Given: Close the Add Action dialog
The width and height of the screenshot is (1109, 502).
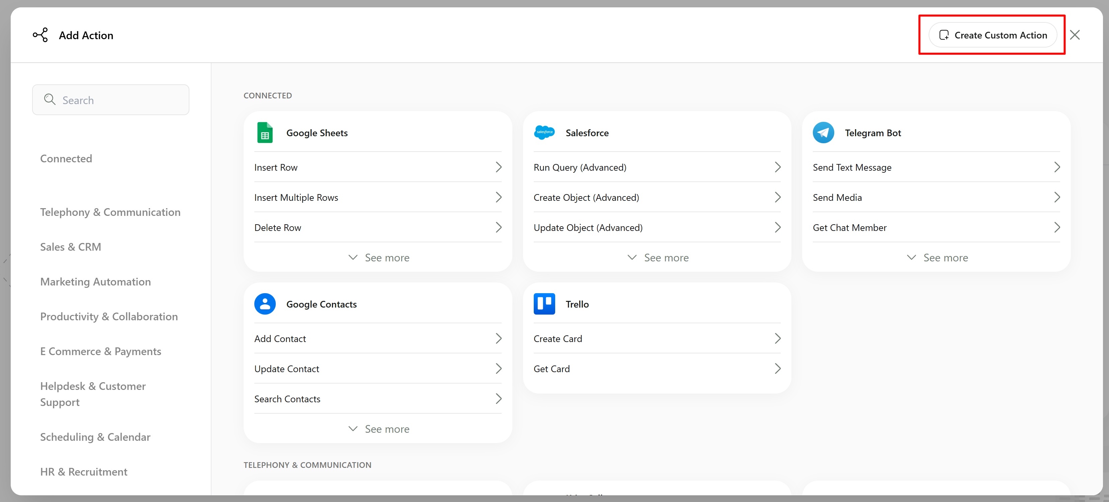Looking at the screenshot, I should [x=1075, y=35].
